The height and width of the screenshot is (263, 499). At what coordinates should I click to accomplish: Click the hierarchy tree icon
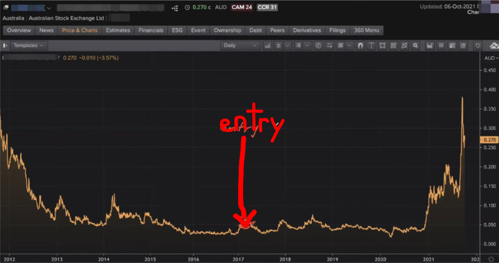(175, 8)
